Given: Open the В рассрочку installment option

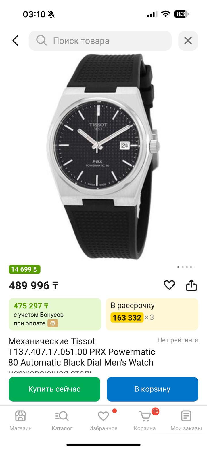Looking at the screenshot, I should [152, 314].
